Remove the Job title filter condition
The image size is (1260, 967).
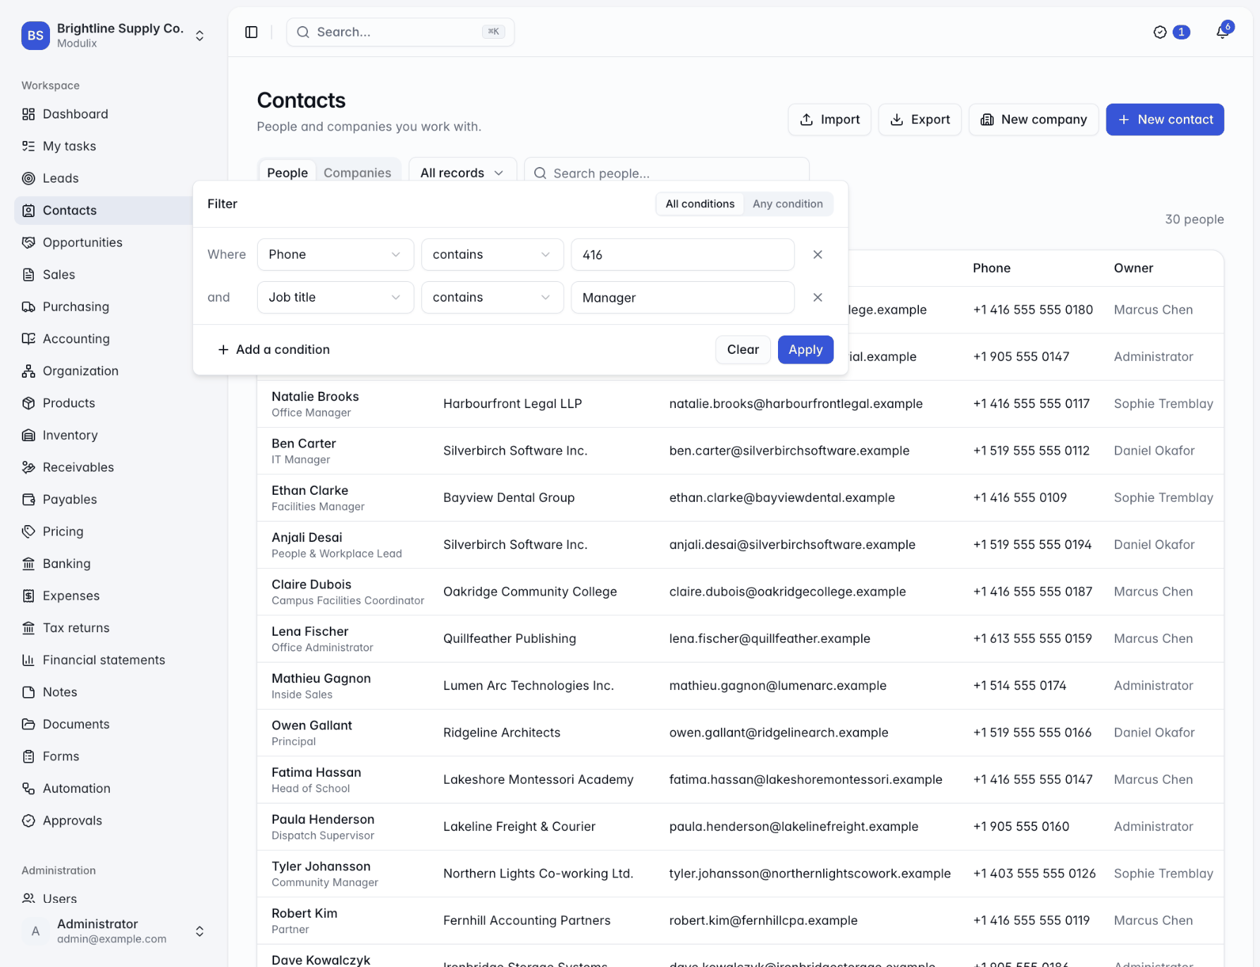click(x=817, y=297)
